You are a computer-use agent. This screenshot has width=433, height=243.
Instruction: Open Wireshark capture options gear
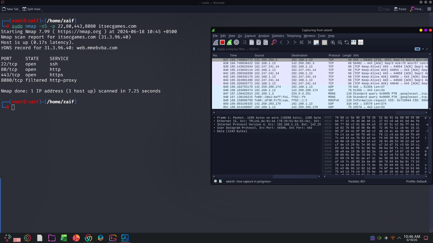pos(236,42)
